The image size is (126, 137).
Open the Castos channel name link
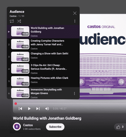point(28,125)
